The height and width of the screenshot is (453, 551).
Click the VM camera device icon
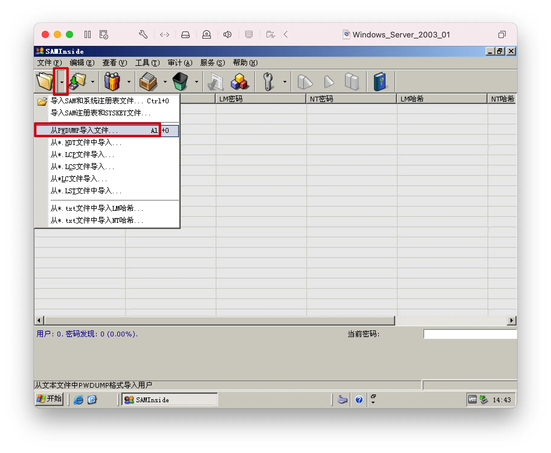click(207, 34)
